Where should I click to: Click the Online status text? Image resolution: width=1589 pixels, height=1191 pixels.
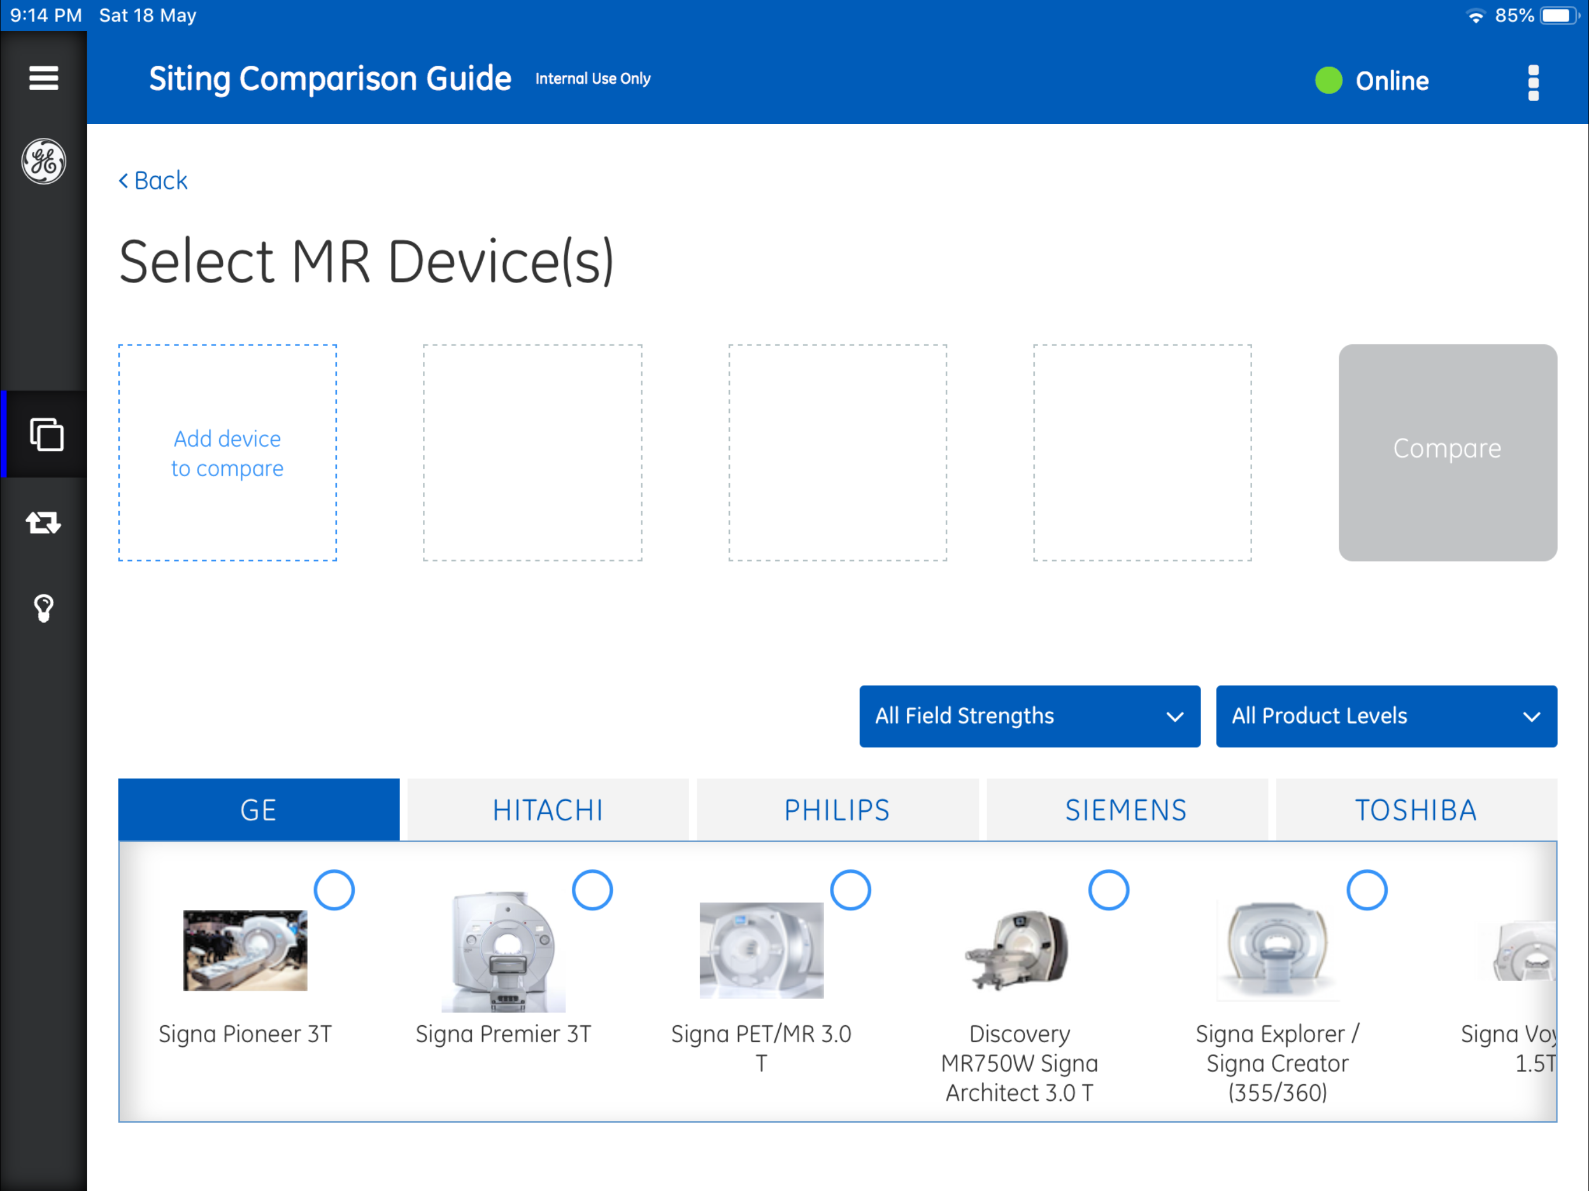point(1392,80)
